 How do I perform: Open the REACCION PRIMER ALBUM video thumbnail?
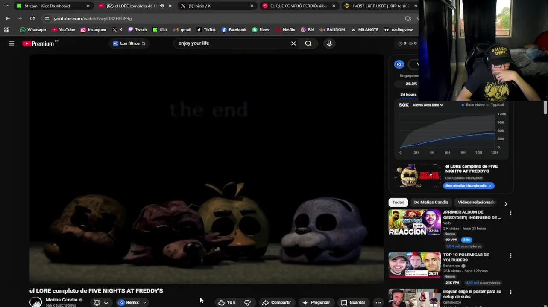tap(414, 222)
